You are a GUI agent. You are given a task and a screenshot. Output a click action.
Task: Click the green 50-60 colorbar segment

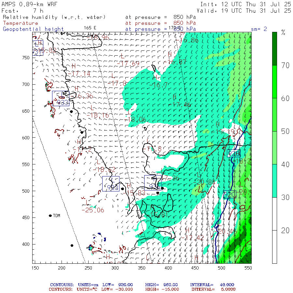pyautogui.click(x=274, y=115)
